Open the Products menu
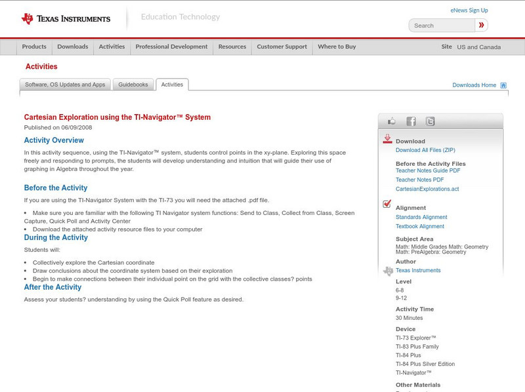 click(x=34, y=47)
